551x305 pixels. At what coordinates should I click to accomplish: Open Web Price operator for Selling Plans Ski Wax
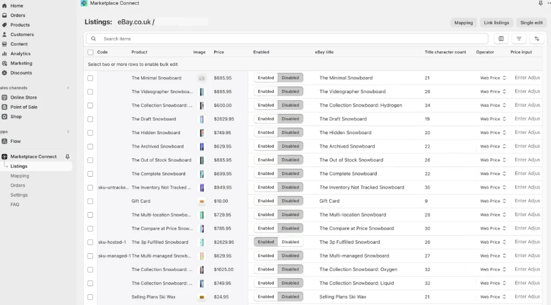(493, 297)
